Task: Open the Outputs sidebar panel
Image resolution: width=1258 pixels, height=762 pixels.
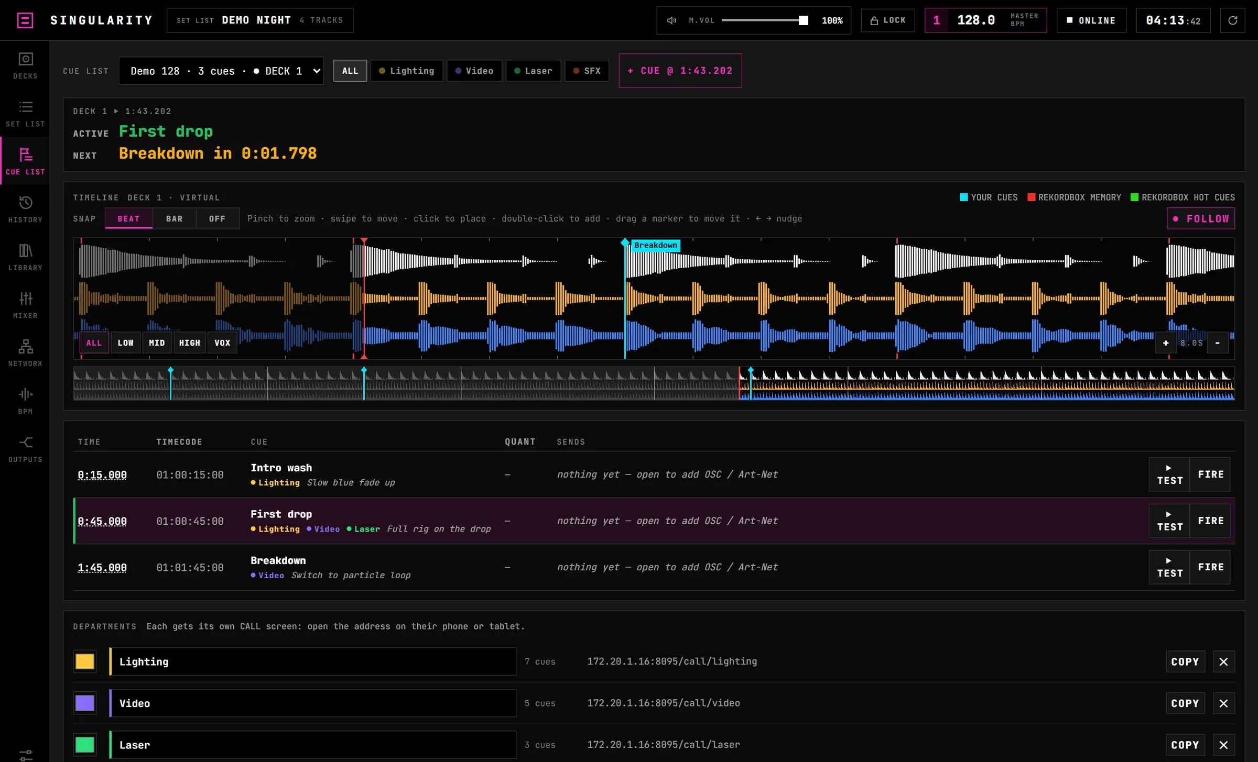Action: [x=25, y=449]
